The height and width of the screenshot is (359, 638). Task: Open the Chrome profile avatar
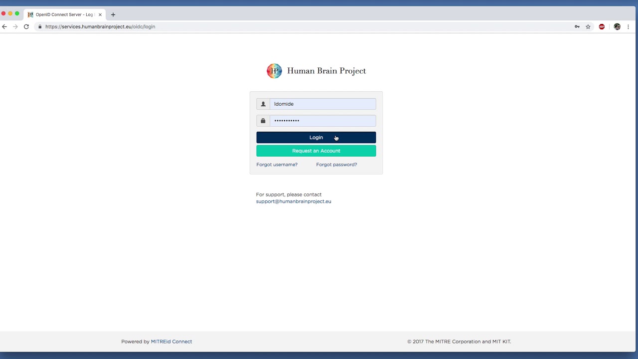pyautogui.click(x=617, y=27)
